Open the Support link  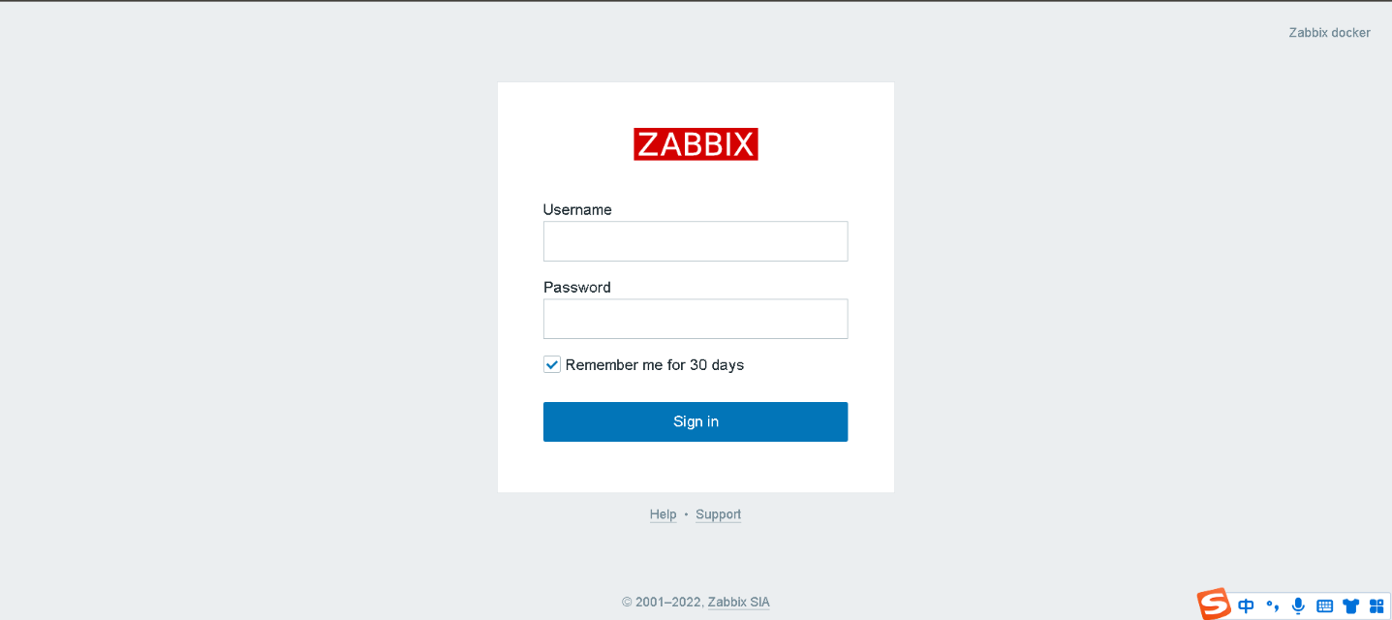tap(718, 514)
